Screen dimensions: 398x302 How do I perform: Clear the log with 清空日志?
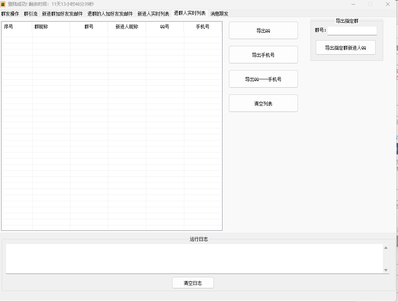193,282
